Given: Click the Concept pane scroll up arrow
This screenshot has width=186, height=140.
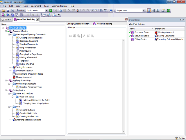Looking at the screenshot, I should point(123,41).
